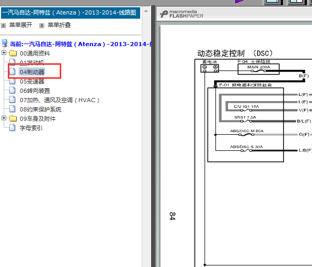The width and height of the screenshot is (312, 267).
Task: Click the 动态稳定控制 (DSC) diagram title
Action: click(x=235, y=53)
